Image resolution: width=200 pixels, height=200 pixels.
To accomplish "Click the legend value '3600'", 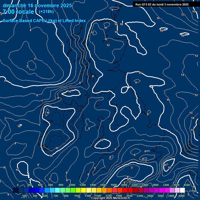I will coord(176,185).
